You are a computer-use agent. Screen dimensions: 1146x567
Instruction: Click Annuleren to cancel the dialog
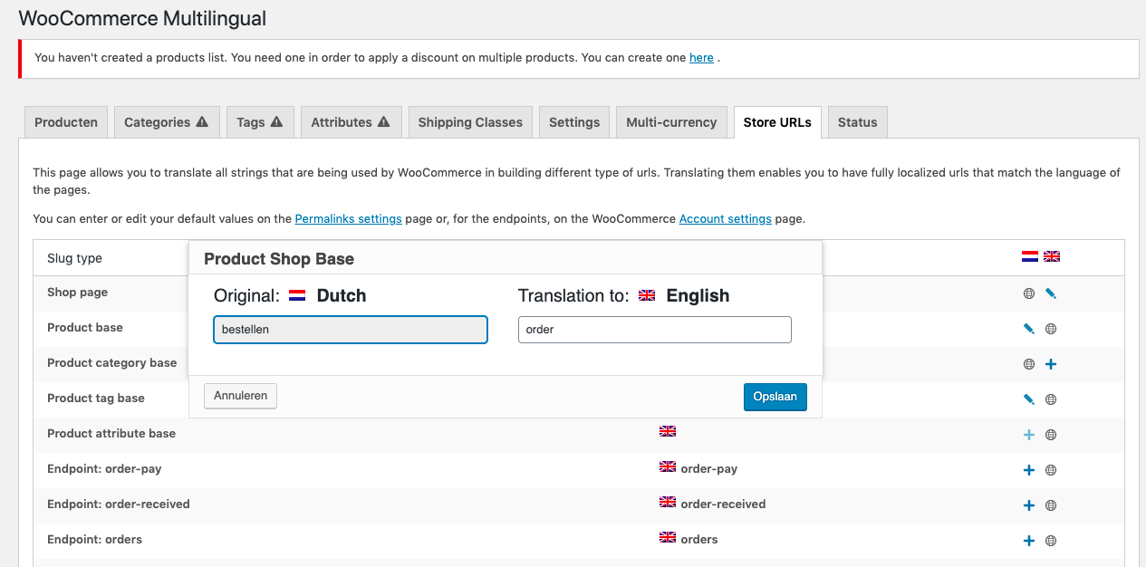pyautogui.click(x=241, y=396)
